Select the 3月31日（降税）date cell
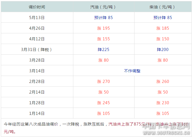 37,50
